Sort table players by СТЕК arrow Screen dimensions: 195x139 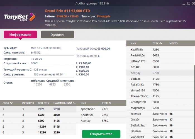point(110,103)
